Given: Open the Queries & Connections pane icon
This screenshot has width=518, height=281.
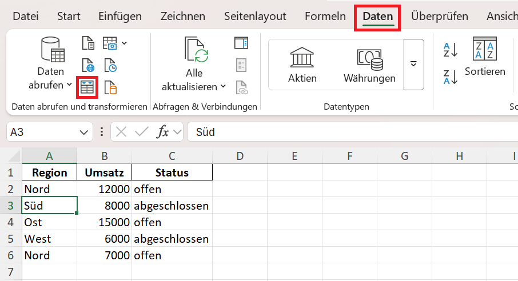Looking at the screenshot, I should [241, 43].
